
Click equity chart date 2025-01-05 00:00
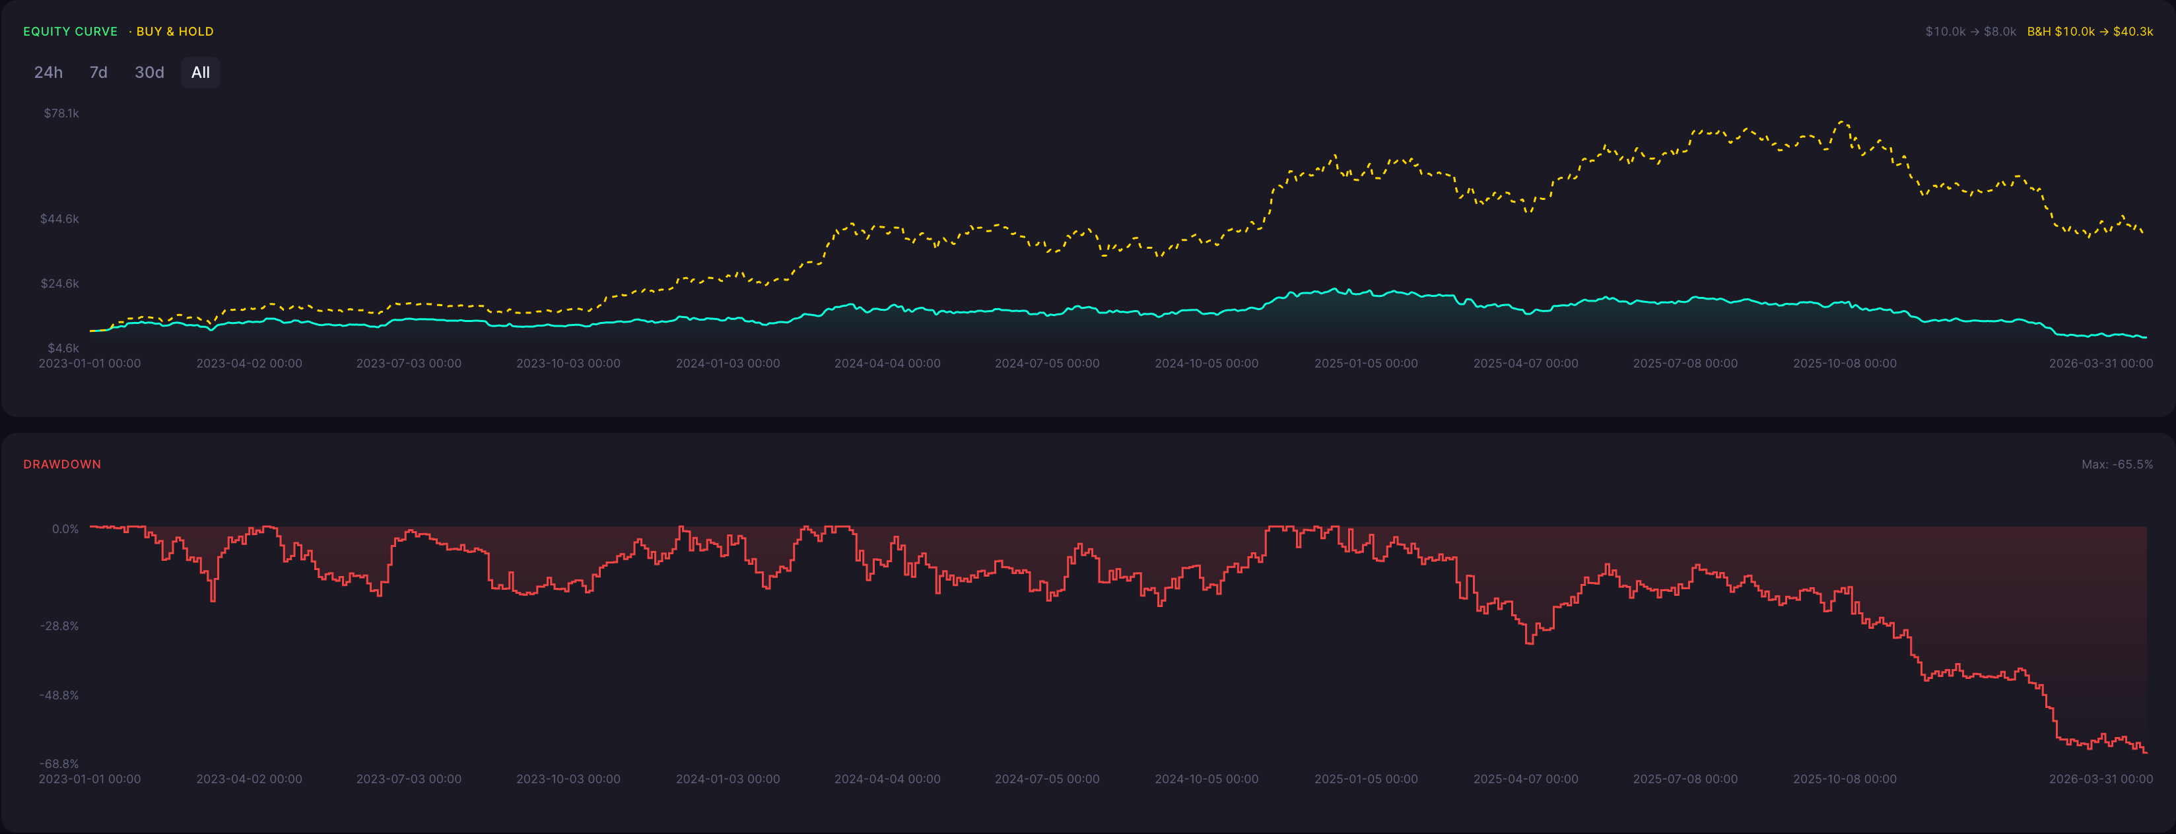1367,364
